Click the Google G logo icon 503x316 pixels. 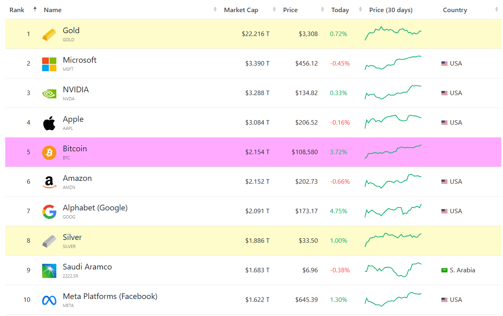pos(49,212)
